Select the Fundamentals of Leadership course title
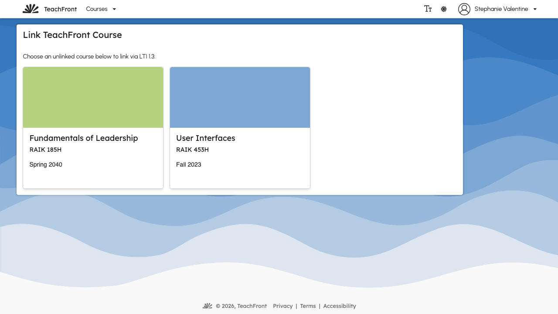This screenshot has width=558, height=314. (84, 138)
